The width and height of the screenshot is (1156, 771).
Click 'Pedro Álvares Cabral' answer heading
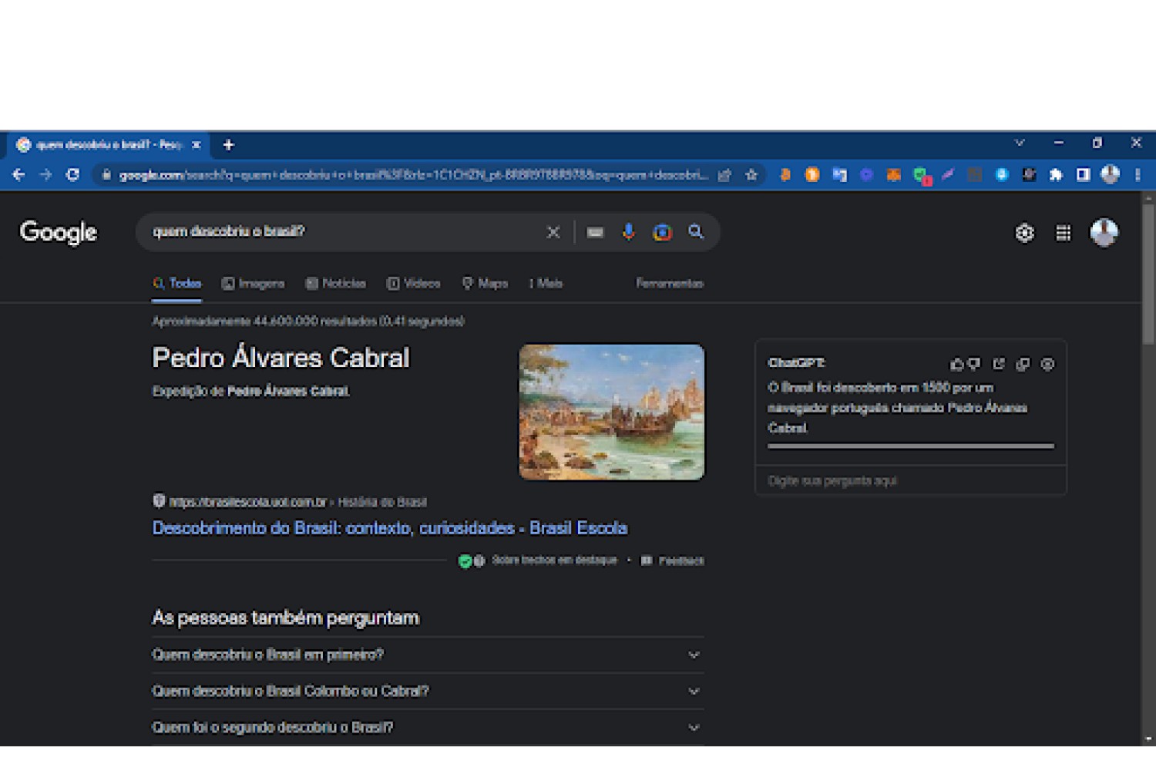[281, 358]
